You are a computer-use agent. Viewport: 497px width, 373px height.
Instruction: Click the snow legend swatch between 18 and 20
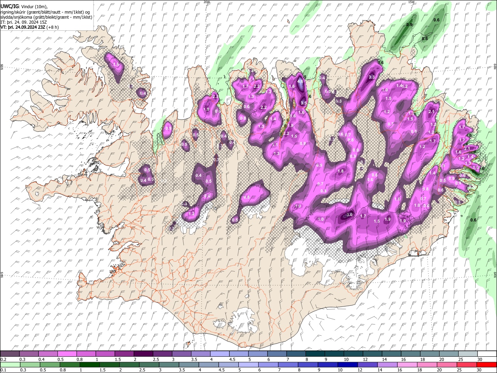click(430, 354)
